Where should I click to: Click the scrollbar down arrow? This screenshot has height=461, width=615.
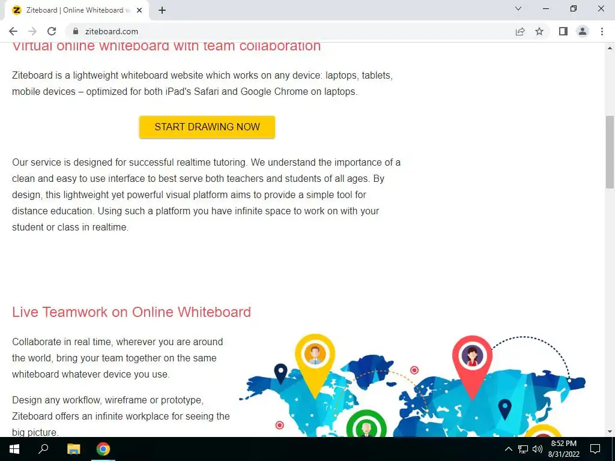610,432
